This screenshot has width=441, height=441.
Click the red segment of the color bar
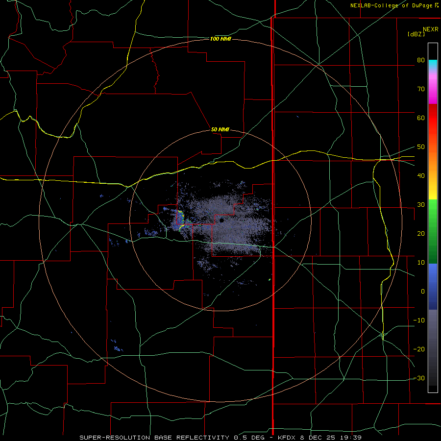(x=433, y=120)
